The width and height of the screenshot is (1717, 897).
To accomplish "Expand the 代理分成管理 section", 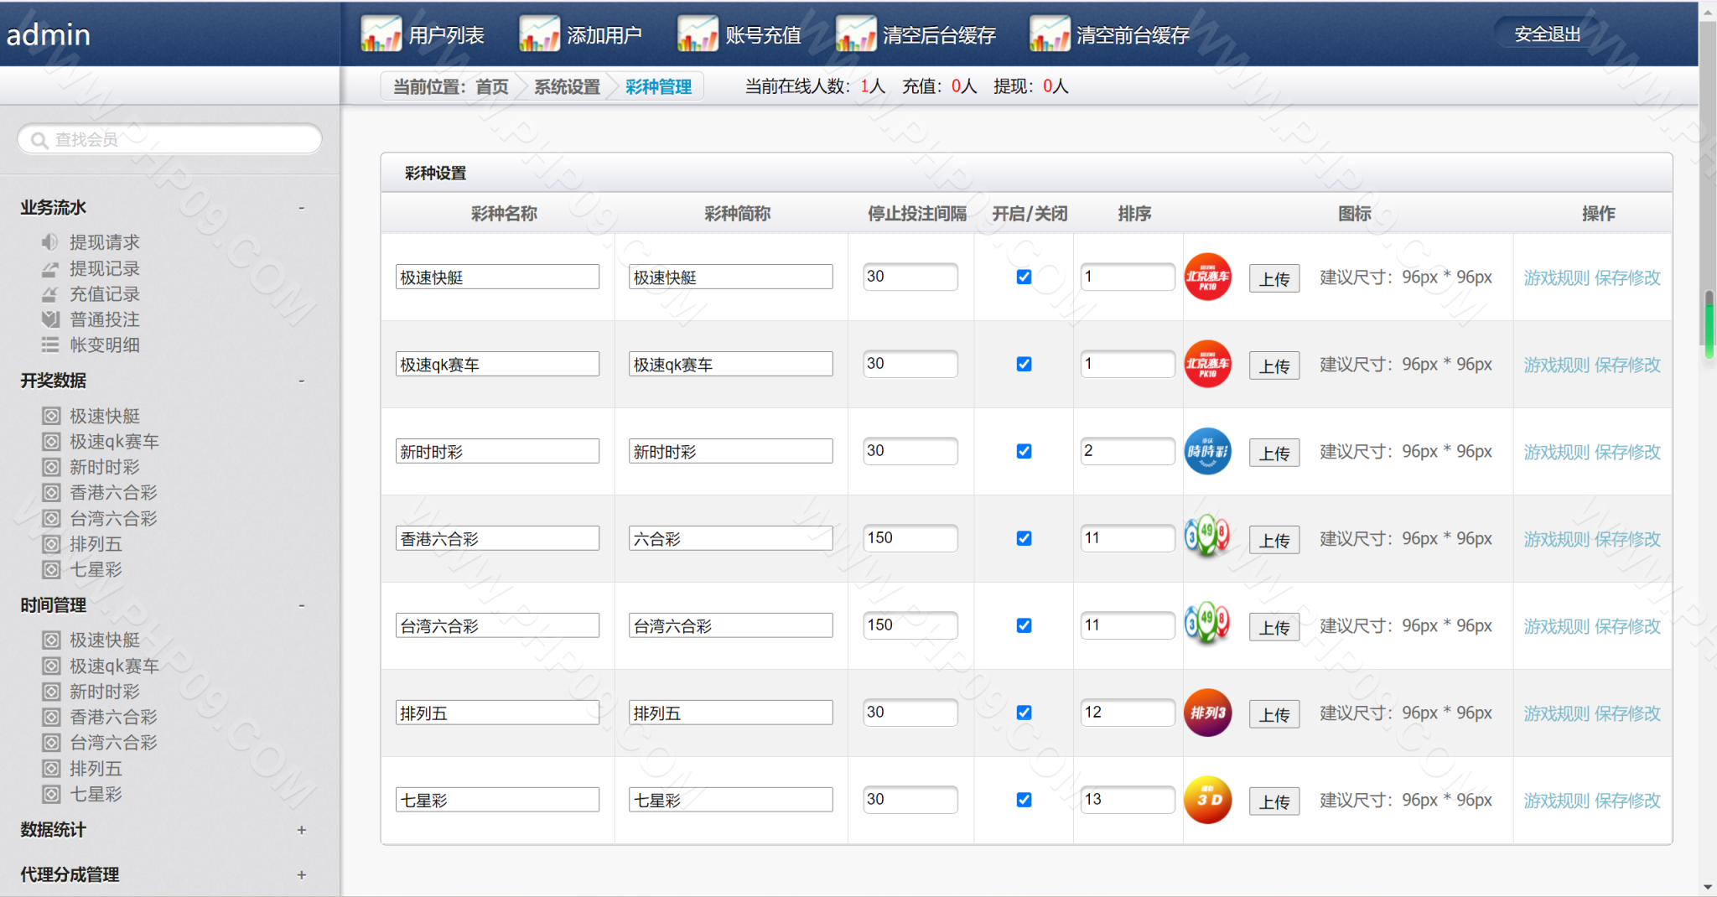I will tap(301, 874).
